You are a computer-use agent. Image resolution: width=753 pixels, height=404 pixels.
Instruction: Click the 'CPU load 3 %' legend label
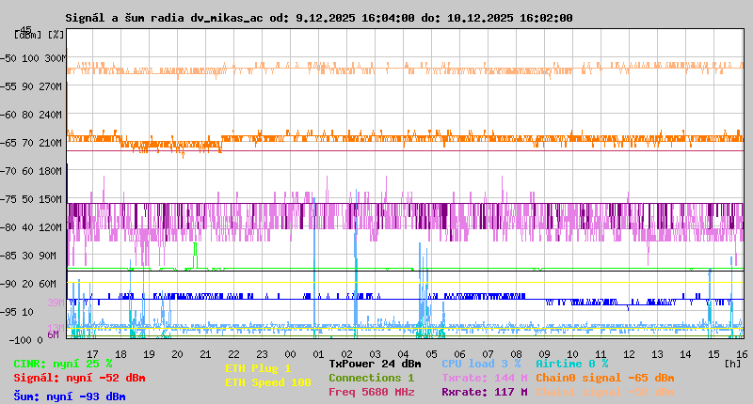click(481, 364)
